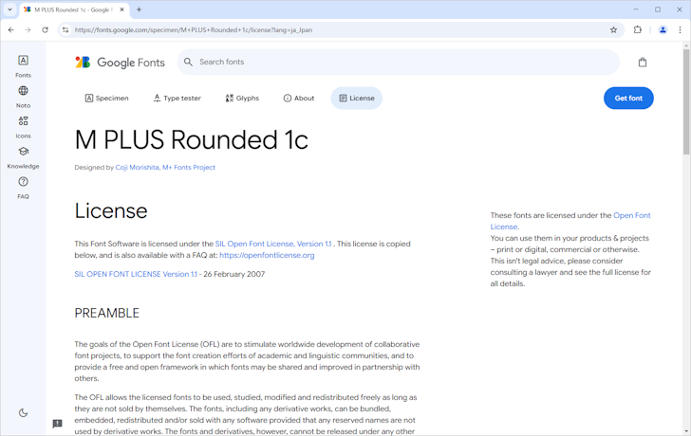Open the Coji Morishita designer link
This screenshot has width=691, height=436.
[x=137, y=168]
